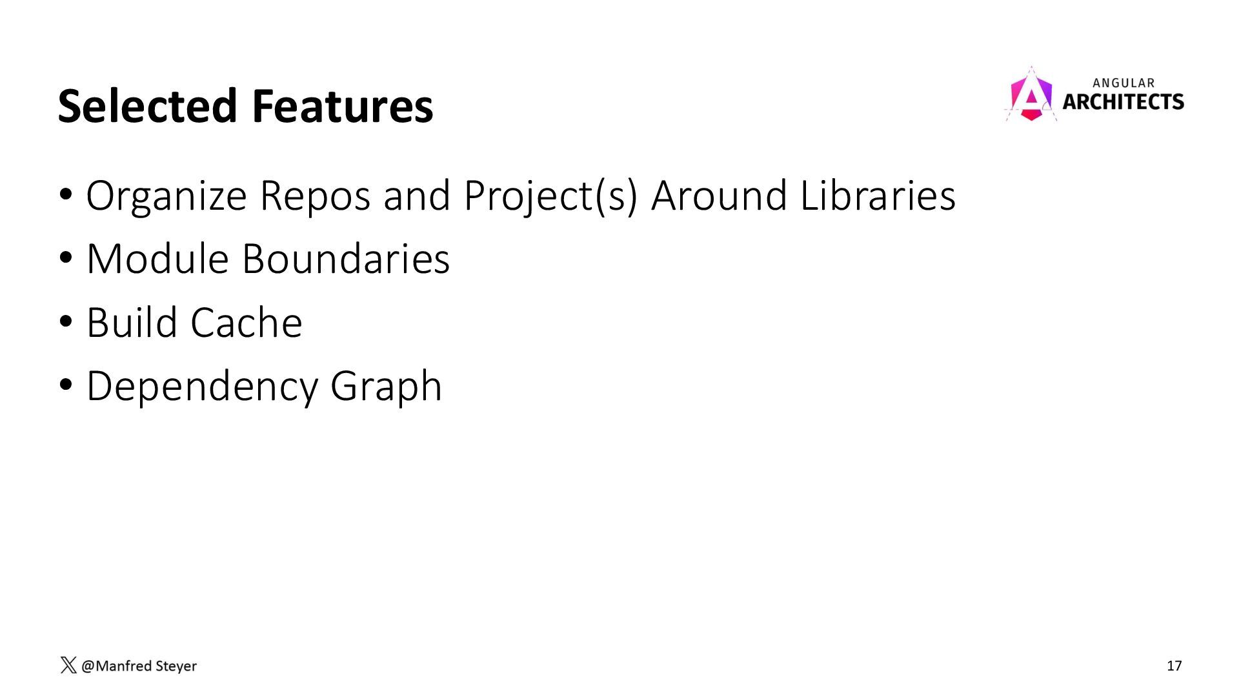Select slide number 17
This screenshot has width=1239, height=697.
click(1174, 665)
